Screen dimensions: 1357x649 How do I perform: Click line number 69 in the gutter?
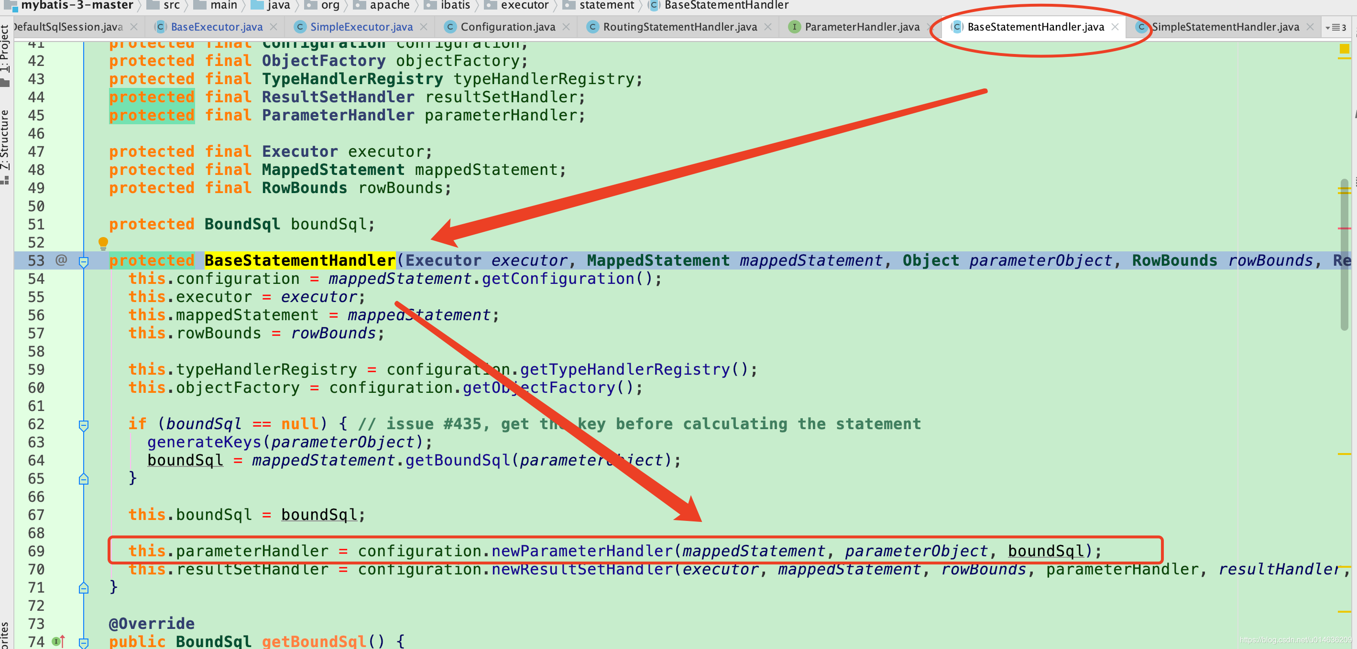pos(36,552)
